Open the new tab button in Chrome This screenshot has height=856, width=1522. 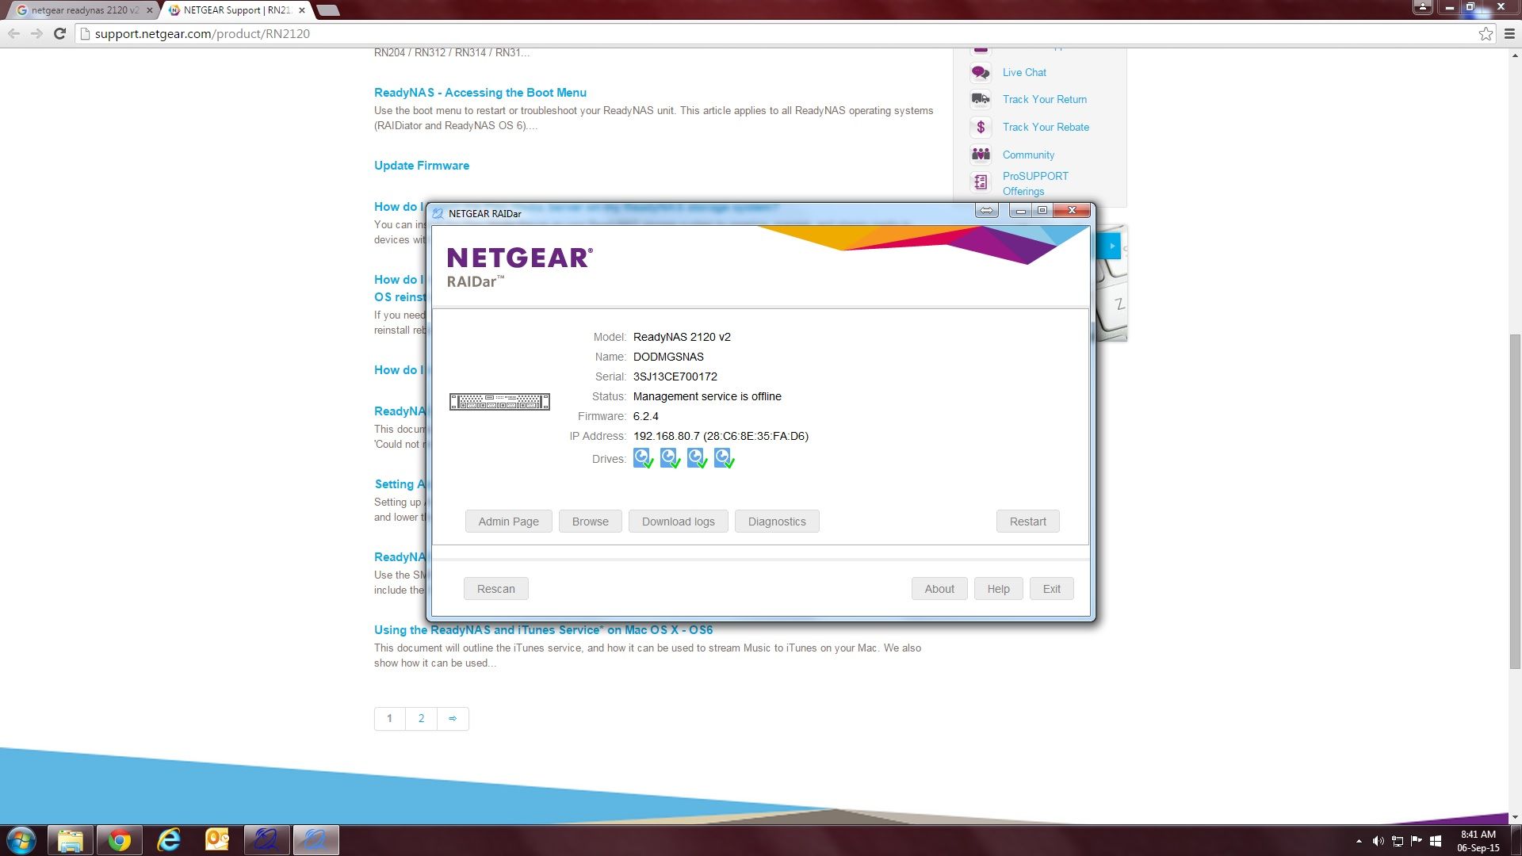click(x=327, y=10)
